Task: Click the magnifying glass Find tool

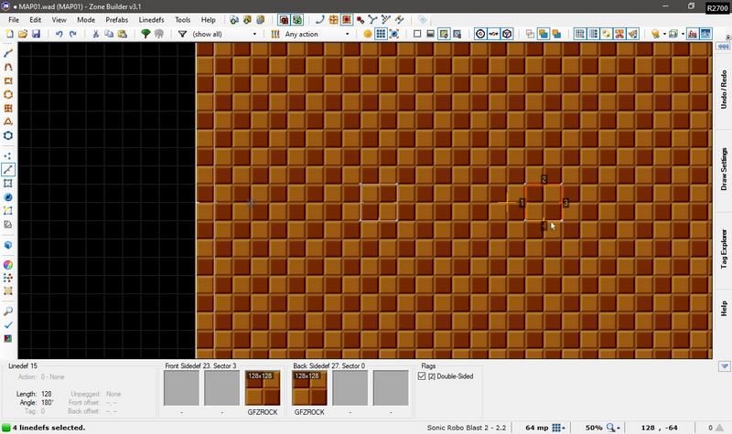Action: [x=8, y=311]
